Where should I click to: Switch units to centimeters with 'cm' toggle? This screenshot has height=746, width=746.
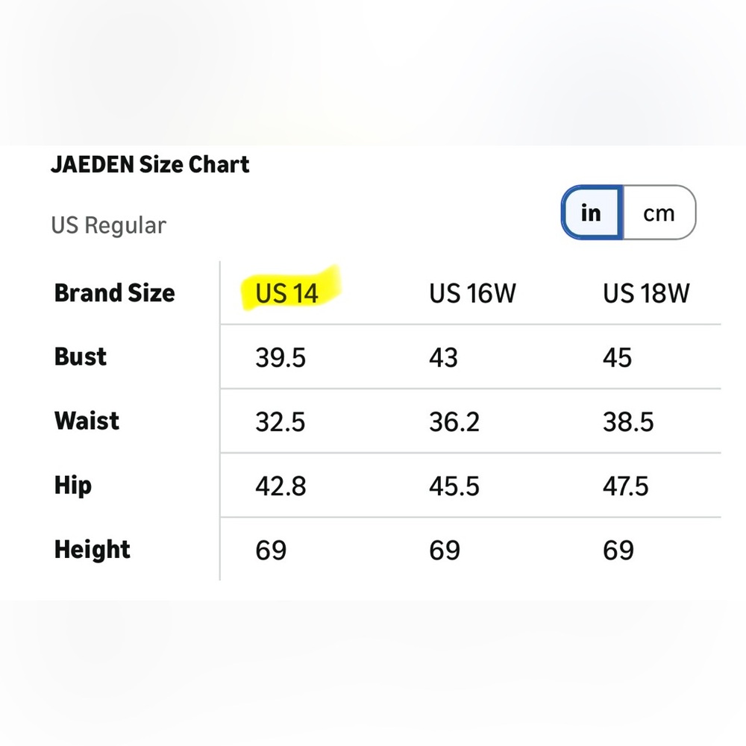[x=659, y=212]
